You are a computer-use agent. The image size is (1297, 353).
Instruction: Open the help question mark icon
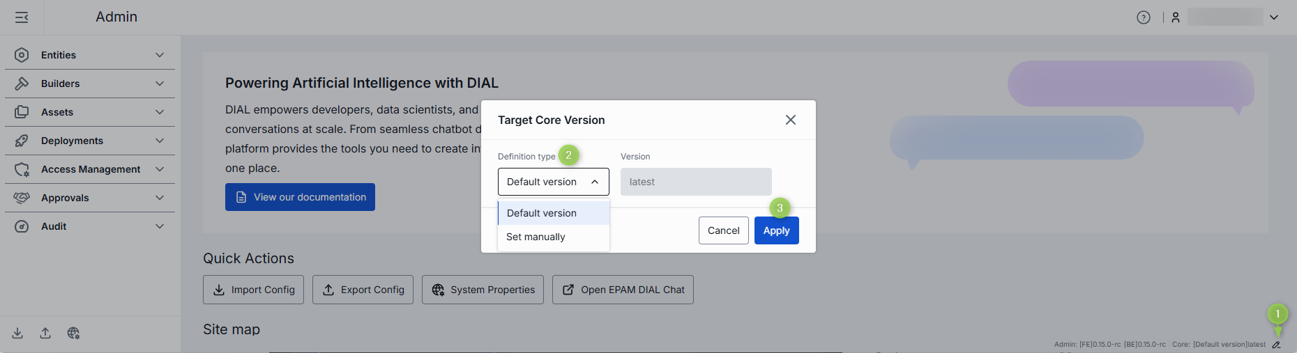coord(1144,17)
